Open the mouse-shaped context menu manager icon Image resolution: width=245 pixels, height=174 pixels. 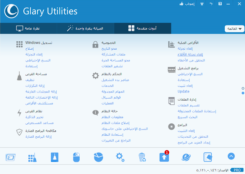point(77,157)
